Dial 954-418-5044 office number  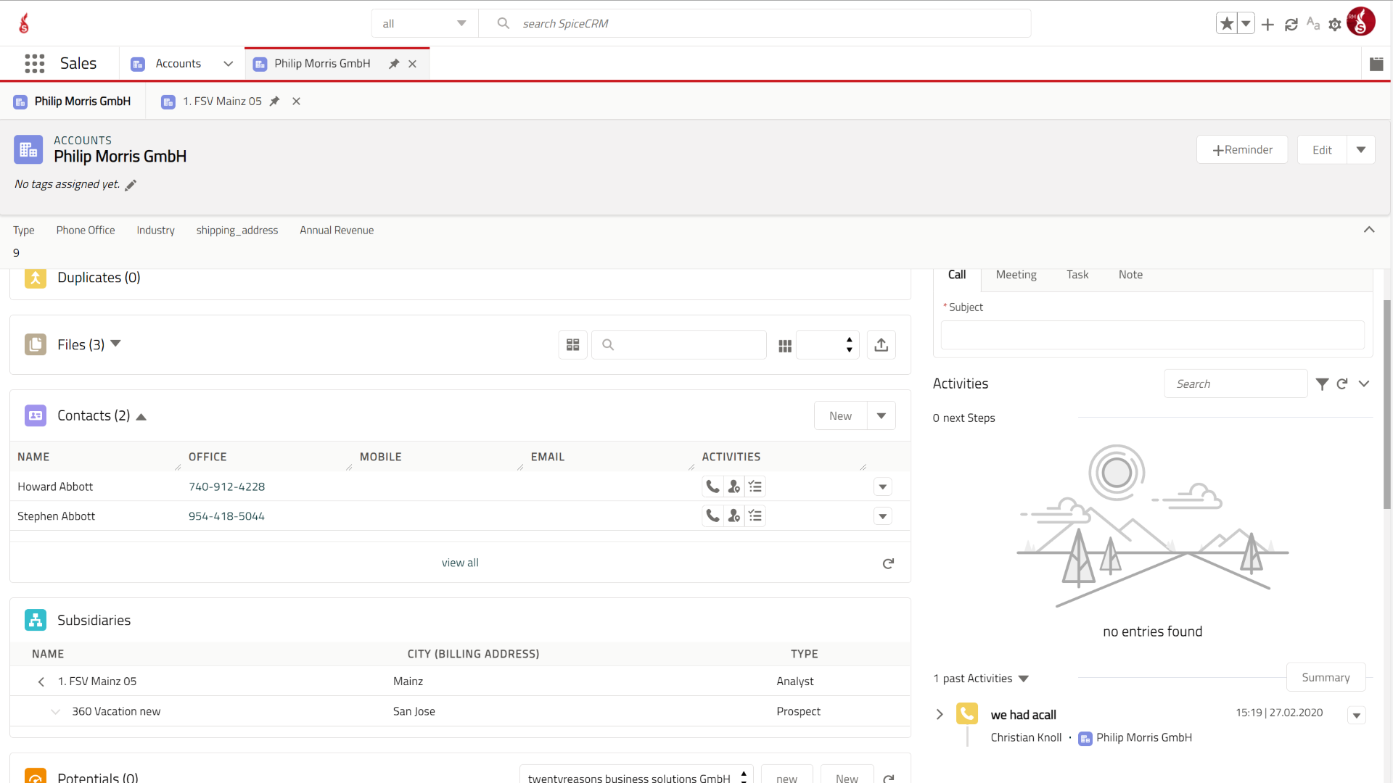click(226, 516)
